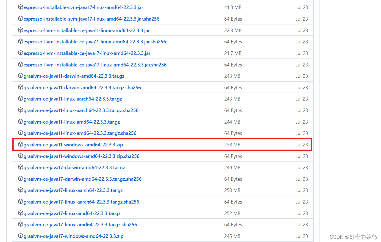Open graalvm-ce-java17-darwin-amd64 tar.gz.sha256 link
The height and width of the screenshot is (242, 381).
pyautogui.click(x=82, y=179)
